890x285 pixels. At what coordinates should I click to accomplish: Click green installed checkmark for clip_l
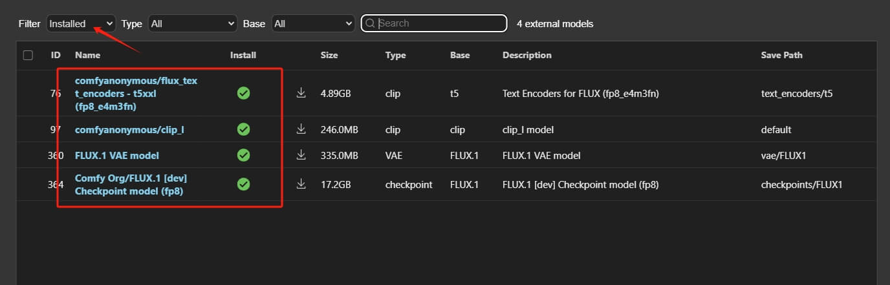coord(243,129)
